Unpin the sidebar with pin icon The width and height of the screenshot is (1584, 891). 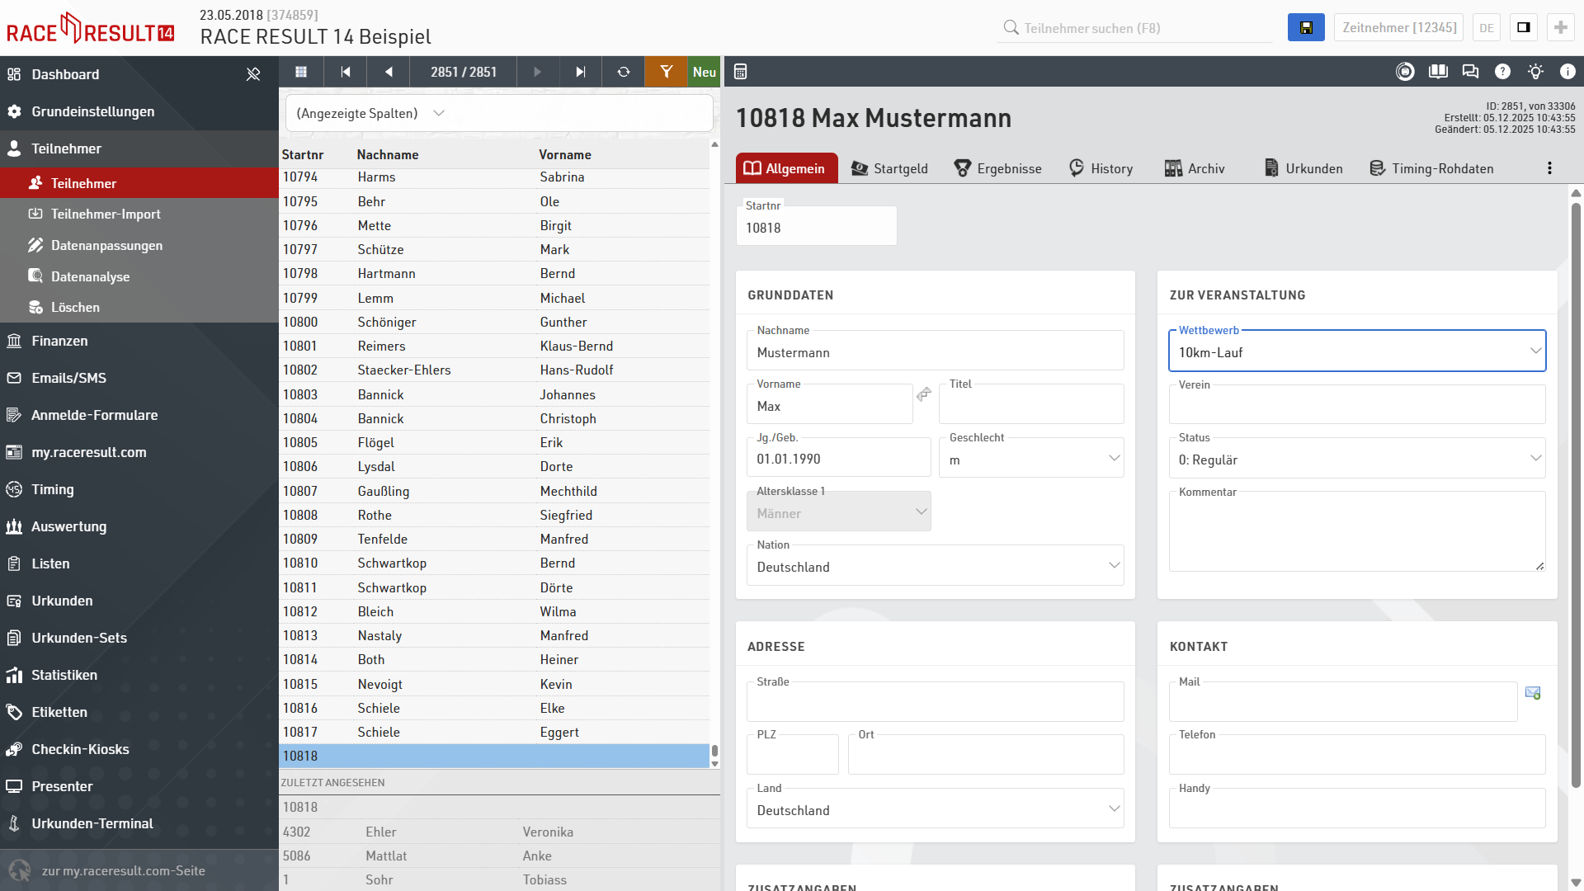[x=253, y=74]
